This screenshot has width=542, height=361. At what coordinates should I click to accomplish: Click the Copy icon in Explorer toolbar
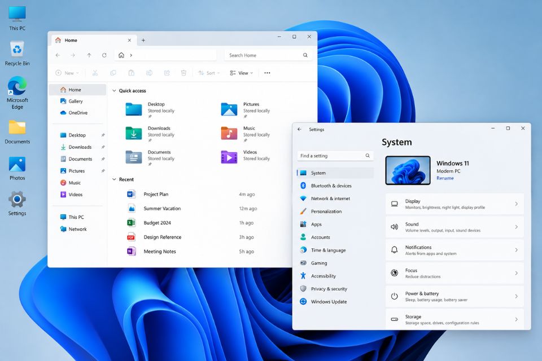113,73
